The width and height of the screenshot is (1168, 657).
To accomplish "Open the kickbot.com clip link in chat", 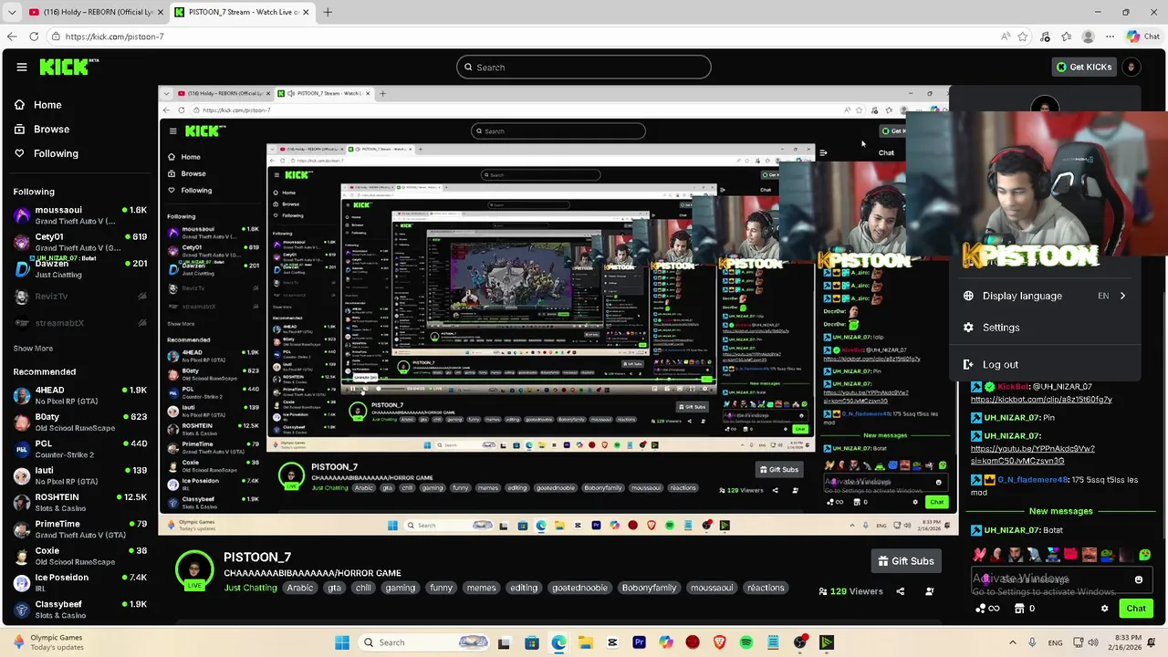I will (1041, 400).
